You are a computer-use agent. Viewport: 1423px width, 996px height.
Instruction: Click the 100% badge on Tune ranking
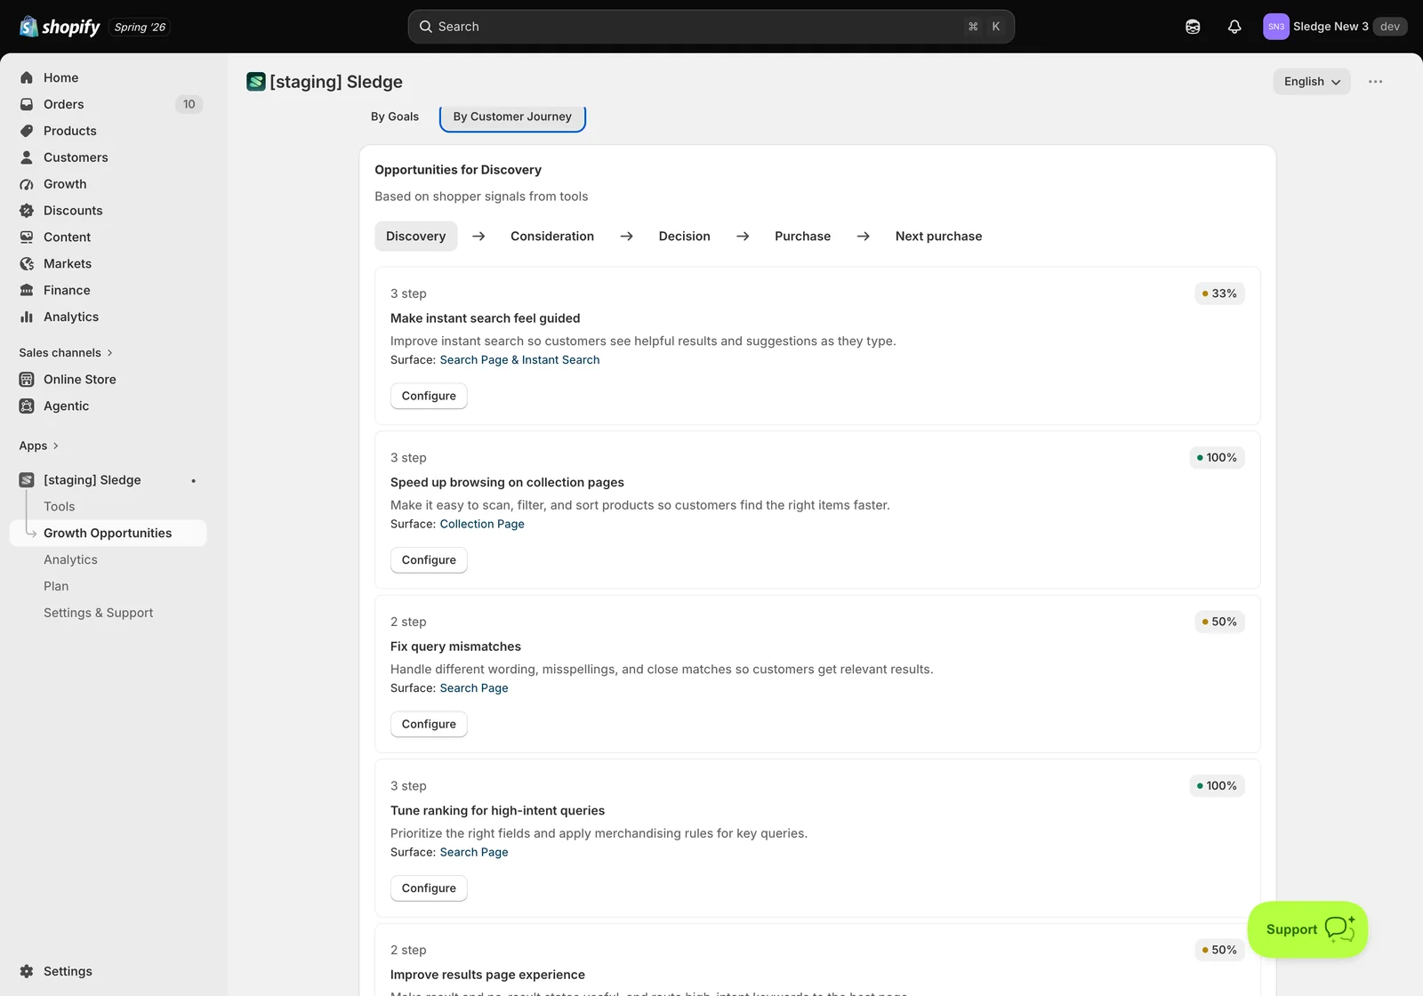(1217, 786)
